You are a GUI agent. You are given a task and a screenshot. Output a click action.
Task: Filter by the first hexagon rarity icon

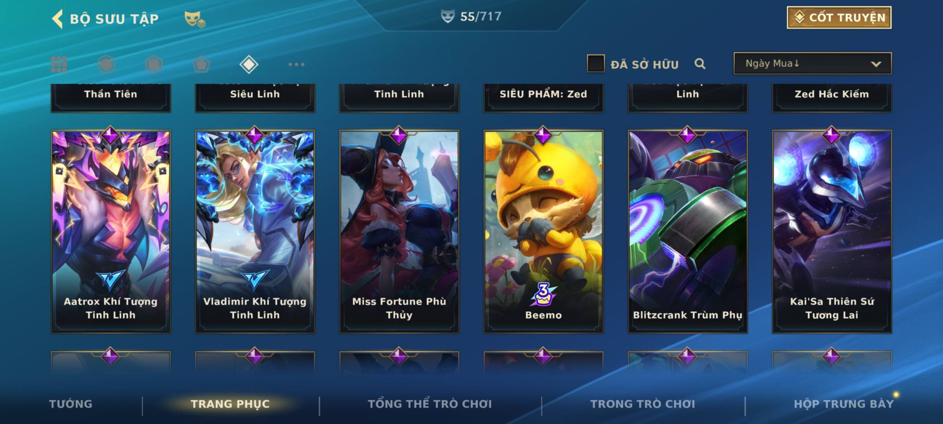[106, 64]
